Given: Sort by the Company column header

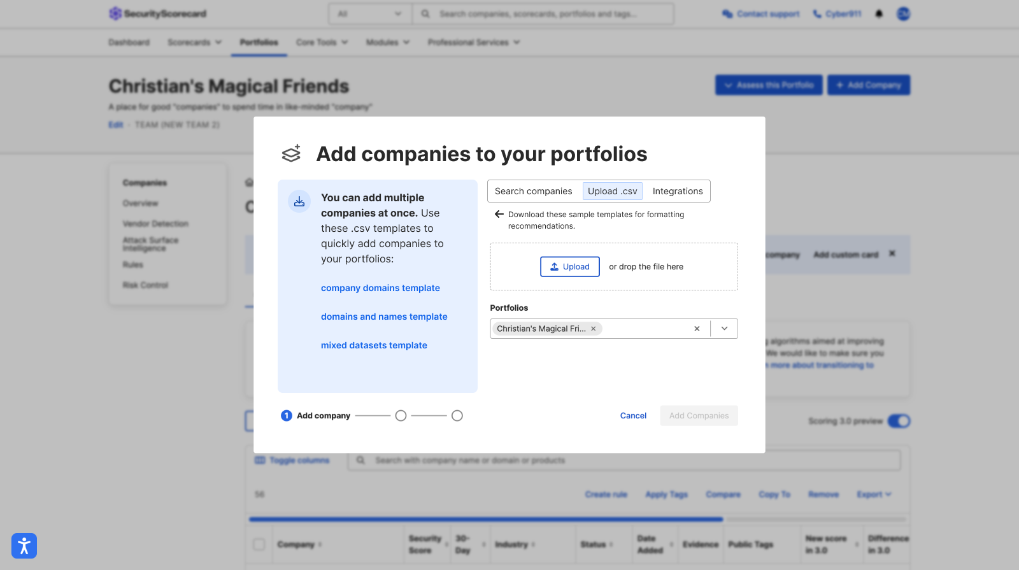Looking at the screenshot, I should (299, 545).
